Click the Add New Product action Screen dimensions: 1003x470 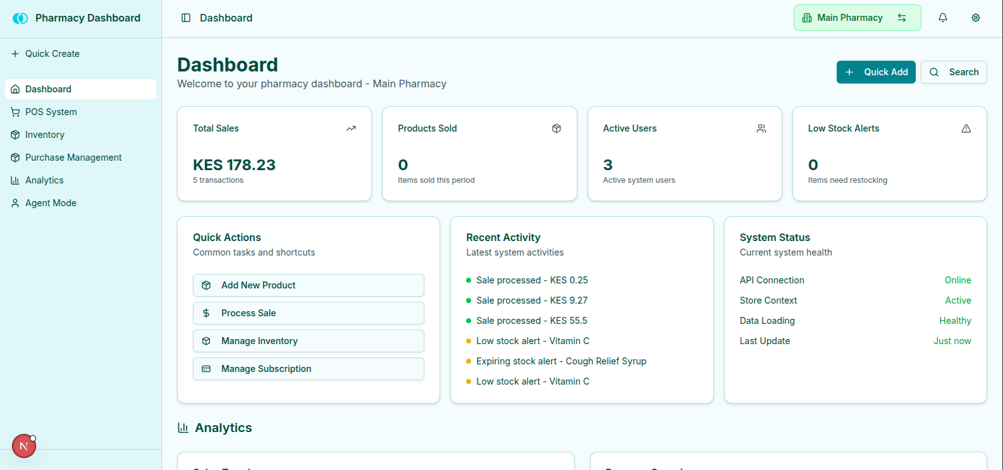tap(308, 285)
